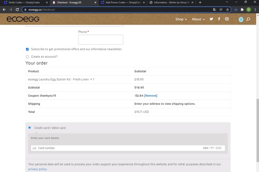Open the Chrome profile avatar
Viewport: 259px width, 172px height.
(248, 10)
